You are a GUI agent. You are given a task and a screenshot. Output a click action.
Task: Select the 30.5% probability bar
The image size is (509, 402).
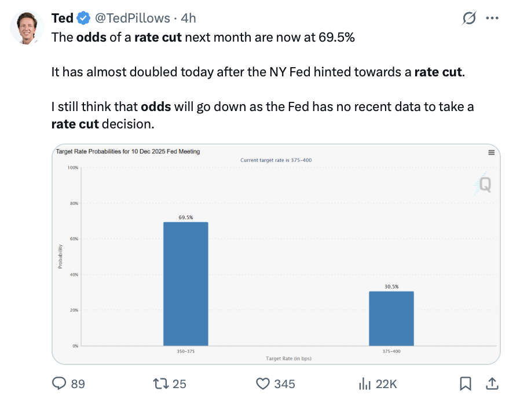(x=391, y=318)
